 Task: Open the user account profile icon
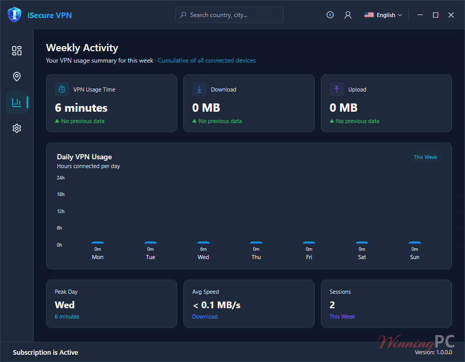click(x=348, y=15)
